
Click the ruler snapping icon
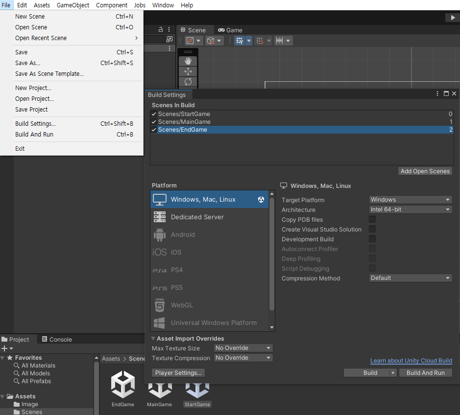click(279, 41)
